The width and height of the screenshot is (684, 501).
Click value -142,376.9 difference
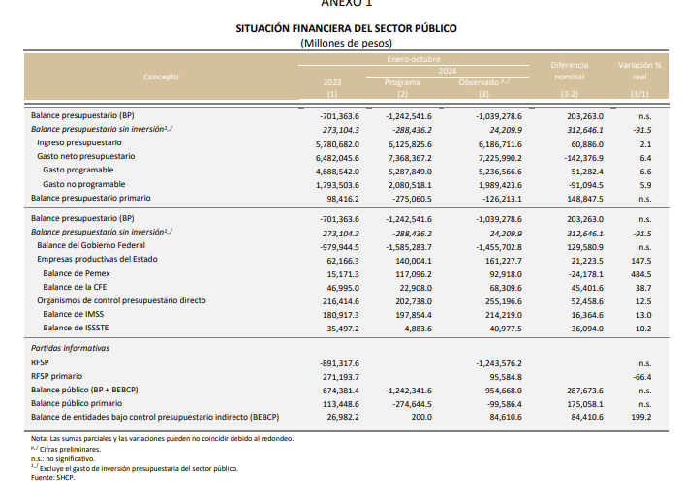[583, 158]
